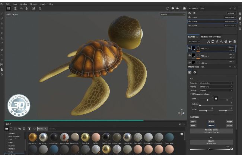Click the Material mode button

[211, 131]
